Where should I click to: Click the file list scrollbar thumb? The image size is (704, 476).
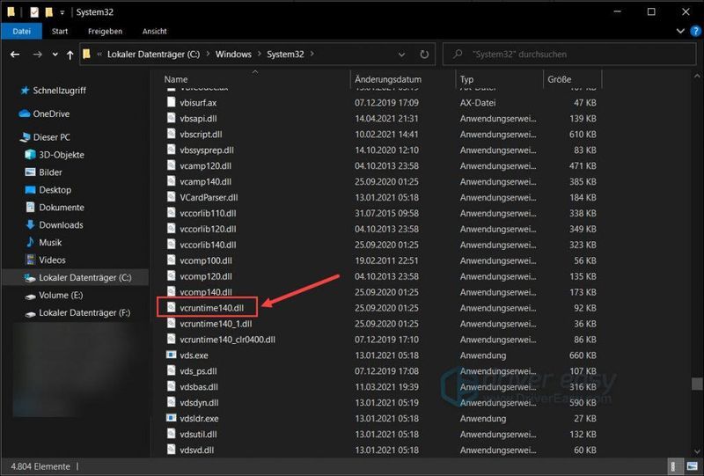click(x=697, y=384)
